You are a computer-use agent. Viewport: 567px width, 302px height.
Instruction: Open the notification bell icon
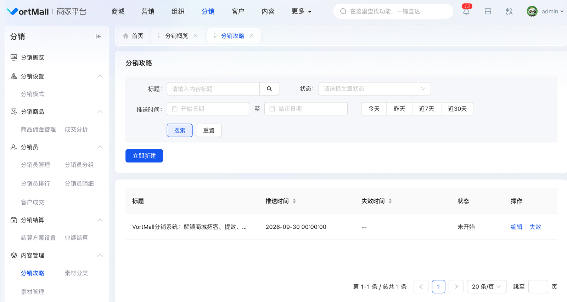pos(466,12)
